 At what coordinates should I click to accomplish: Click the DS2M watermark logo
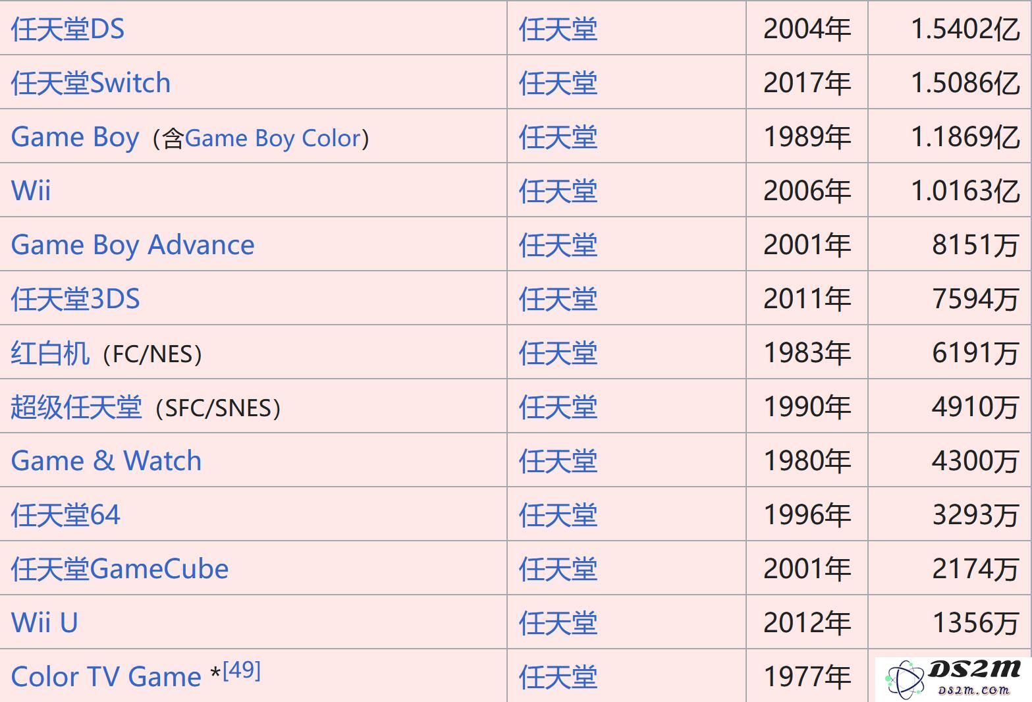click(953, 678)
